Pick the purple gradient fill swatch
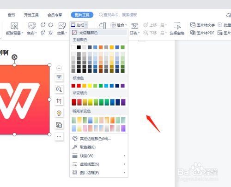231x187 pixels. 123,102
